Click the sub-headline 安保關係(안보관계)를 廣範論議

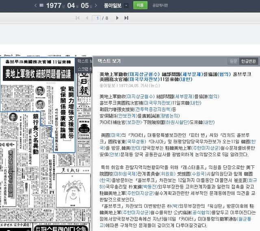(x=140, y=116)
